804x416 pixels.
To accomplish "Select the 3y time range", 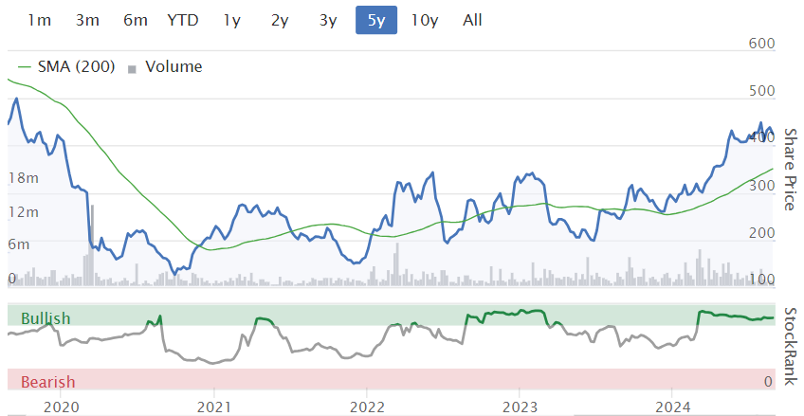I will 328,21.
